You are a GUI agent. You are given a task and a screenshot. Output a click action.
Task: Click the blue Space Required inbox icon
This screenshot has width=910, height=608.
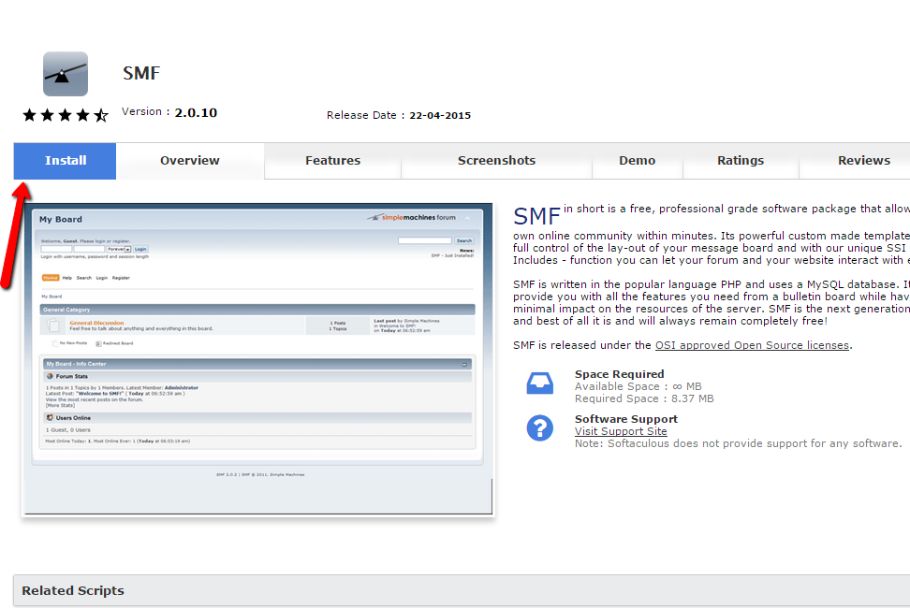539,382
